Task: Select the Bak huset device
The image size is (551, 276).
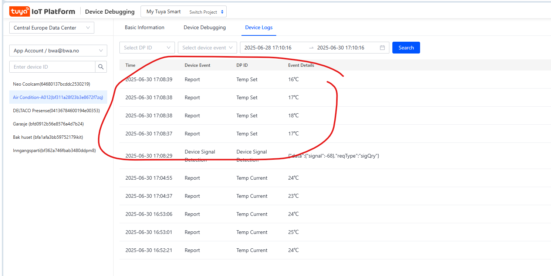Action: [x=48, y=137]
